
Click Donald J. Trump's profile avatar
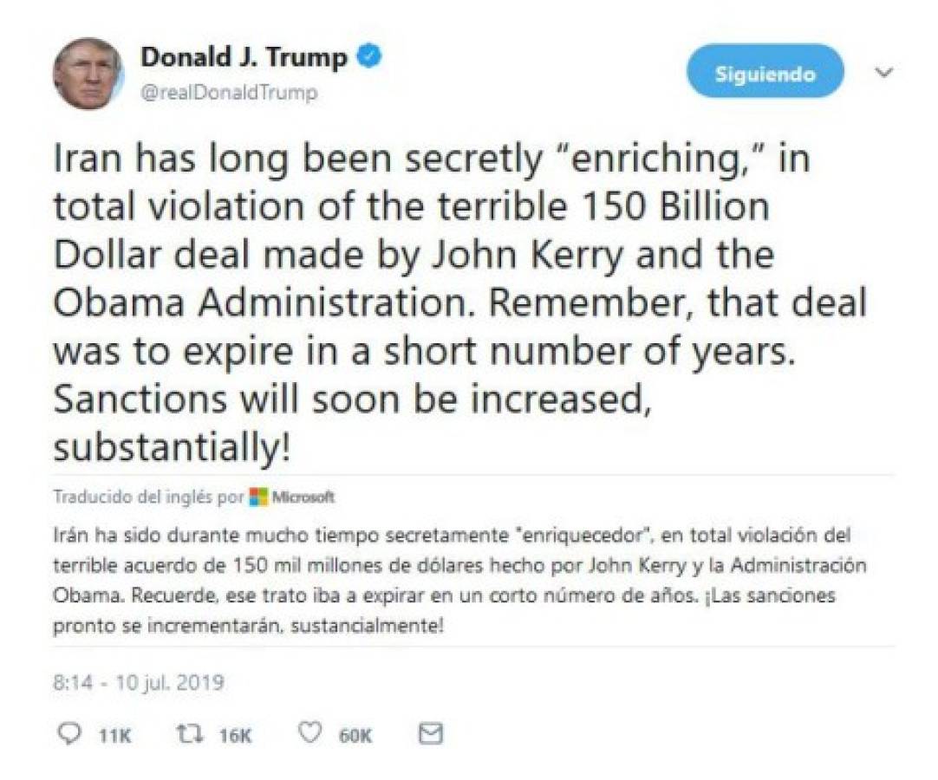pyautogui.click(x=88, y=74)
